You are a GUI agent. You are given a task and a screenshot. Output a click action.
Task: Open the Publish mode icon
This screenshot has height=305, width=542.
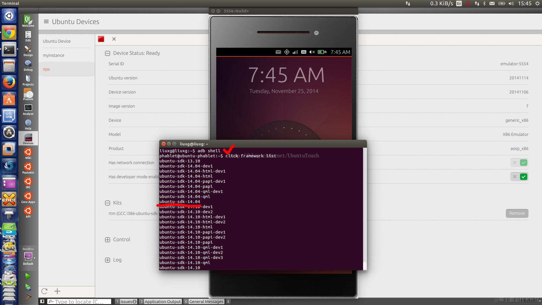(28, 95)
